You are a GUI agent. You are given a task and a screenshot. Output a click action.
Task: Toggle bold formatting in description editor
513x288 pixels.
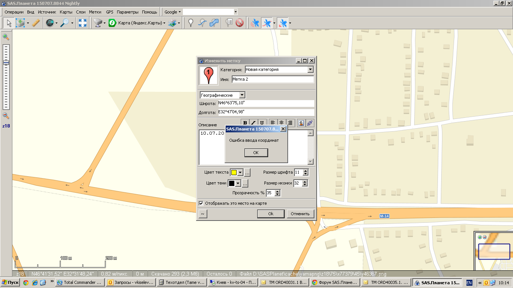245,123
